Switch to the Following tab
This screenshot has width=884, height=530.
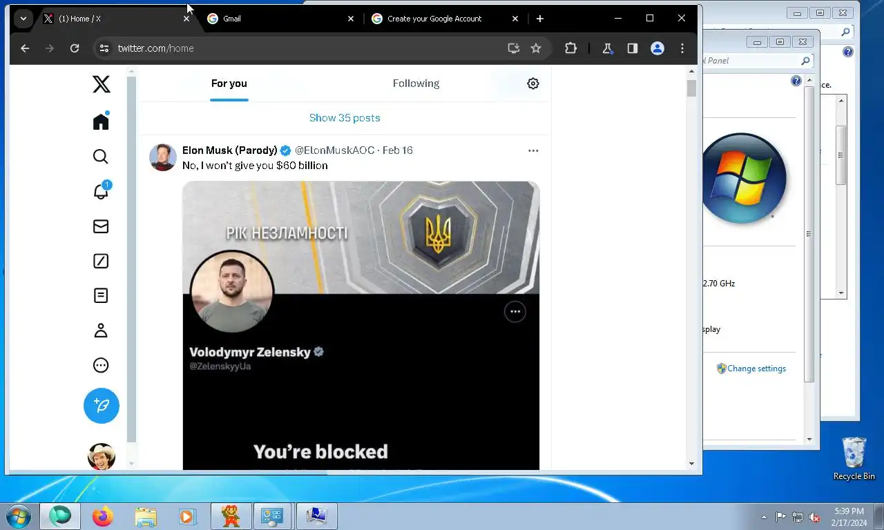pyautogui.click(x=416, y=84)
